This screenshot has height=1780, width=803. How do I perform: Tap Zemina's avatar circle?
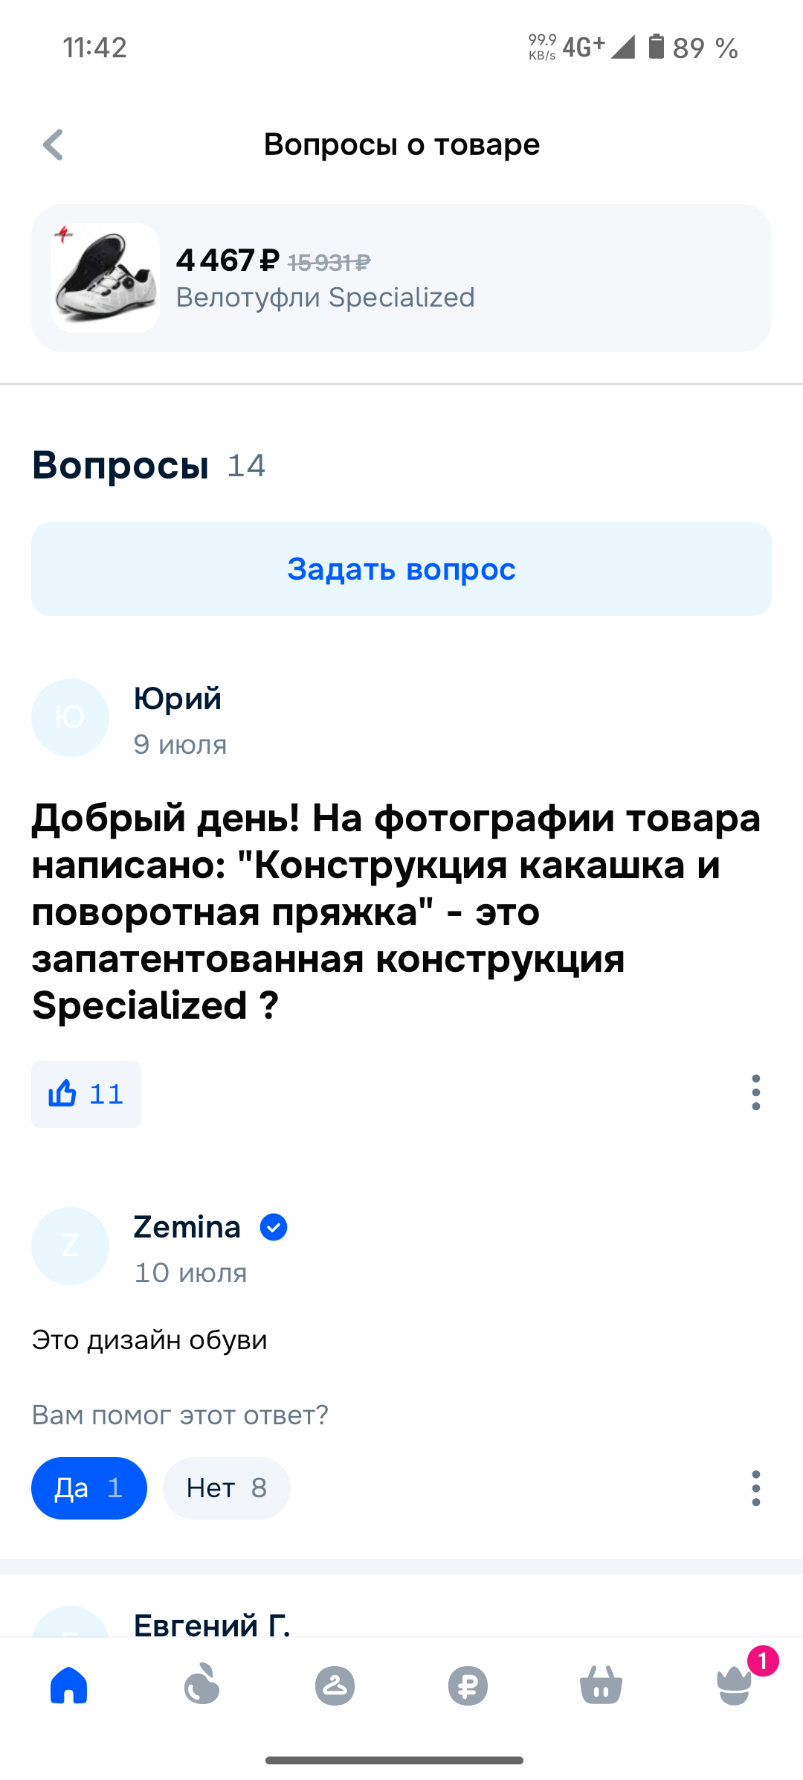pyautogui.click(x=70, y=1246)
